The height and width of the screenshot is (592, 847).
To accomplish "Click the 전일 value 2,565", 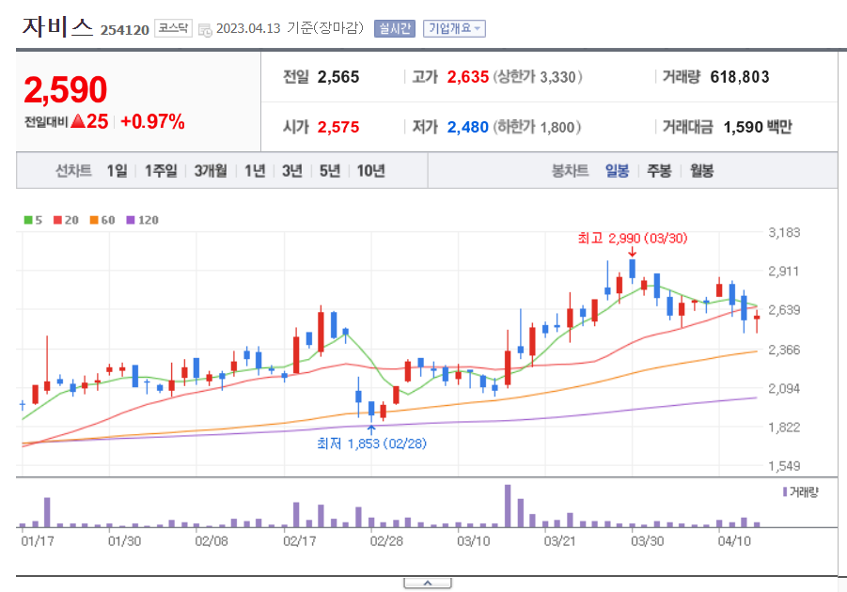I will tap(338, 77).
